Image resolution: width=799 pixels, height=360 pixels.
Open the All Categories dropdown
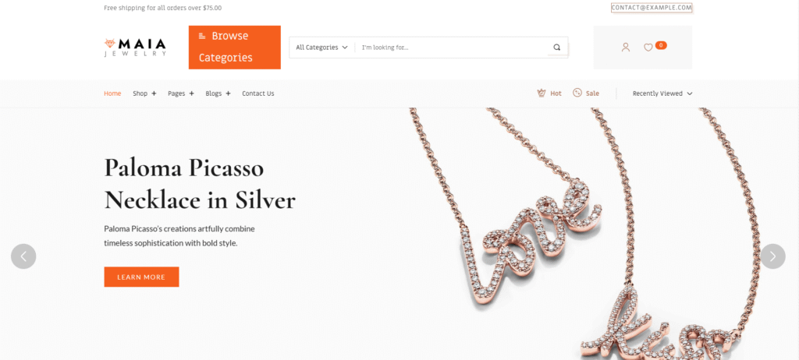pos(321,48)
